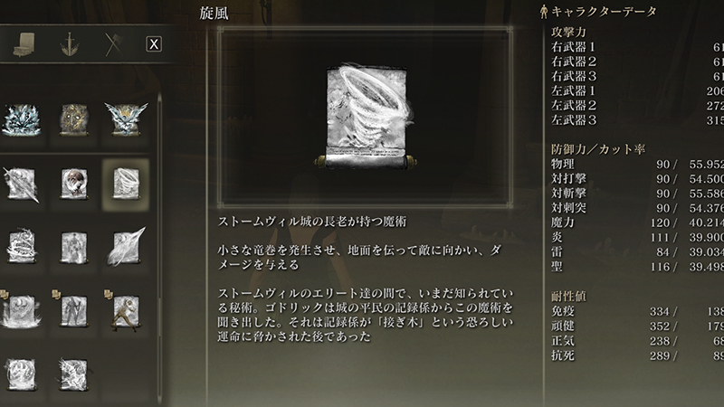This screenshot has width=724, height=407.
Task: Click the X button icon
Action: pyautogui.click(x=154, y=44)
